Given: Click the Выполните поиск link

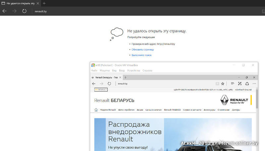Looking at the screenshot, I should [x=141, y=55].
